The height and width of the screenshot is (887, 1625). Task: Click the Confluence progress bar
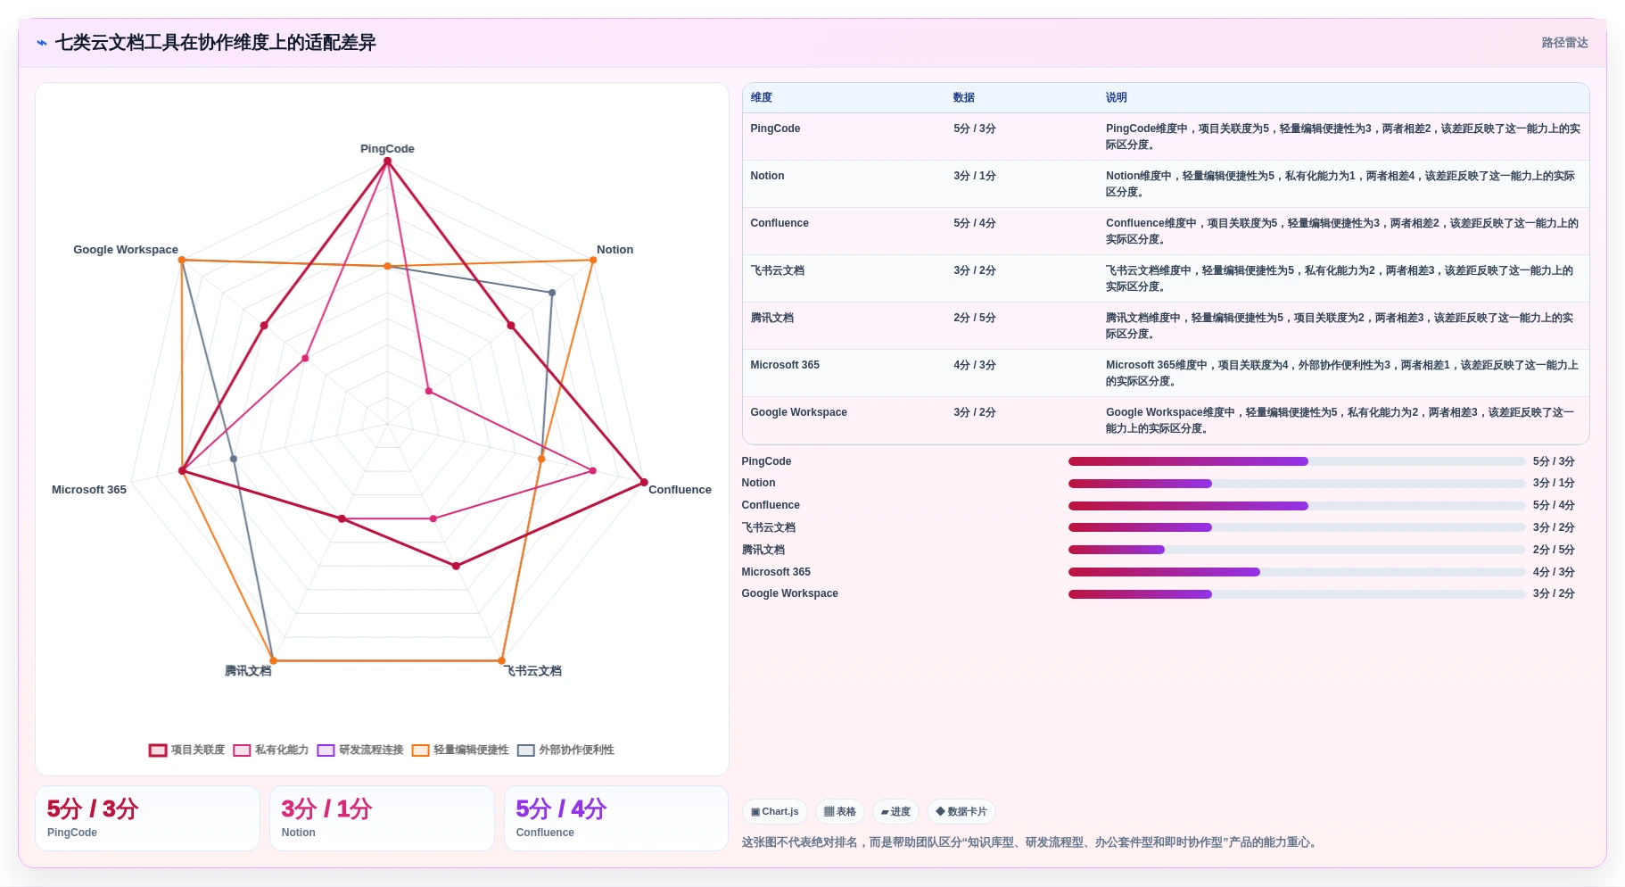tap(1297, 506)
